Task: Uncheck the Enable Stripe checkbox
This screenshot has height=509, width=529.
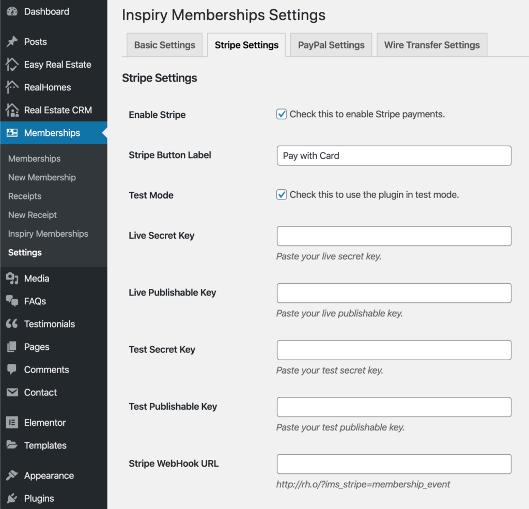Action: coord(282,114)
